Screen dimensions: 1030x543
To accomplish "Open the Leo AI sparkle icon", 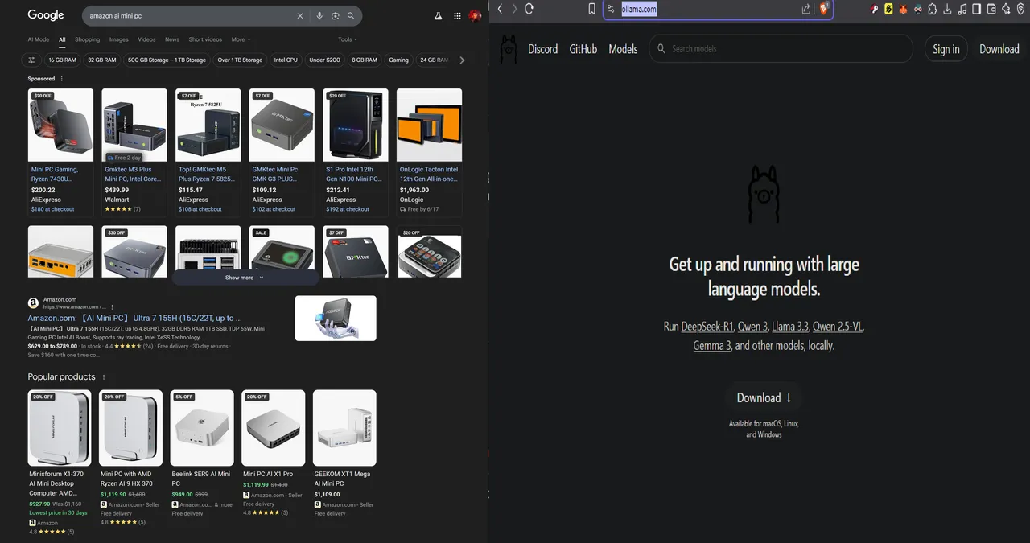I will pos(1006,9).
